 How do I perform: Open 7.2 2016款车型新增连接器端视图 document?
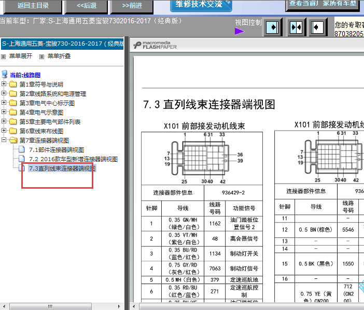click(73, 159)
